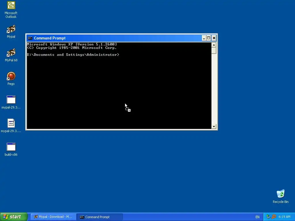Click the 6:19 AM clock
295x221 pixels.
point(284,217)
